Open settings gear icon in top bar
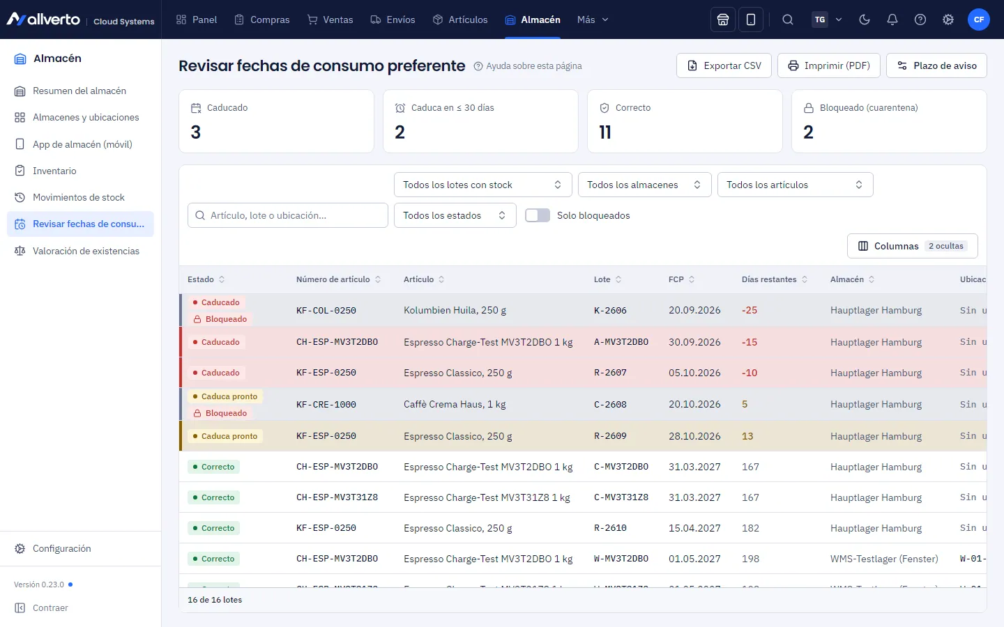Viewport: 1004px width, 627px height. [x=948, y=20]
